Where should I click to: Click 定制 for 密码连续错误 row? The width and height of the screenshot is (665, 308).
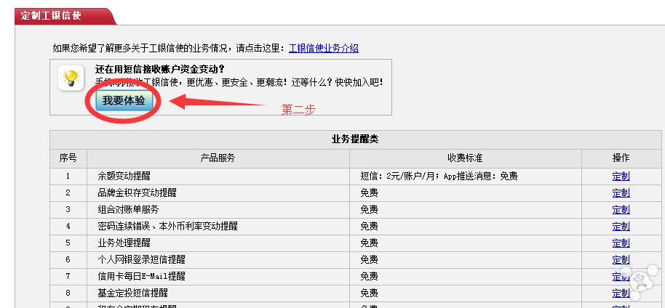tap(621, 227)
